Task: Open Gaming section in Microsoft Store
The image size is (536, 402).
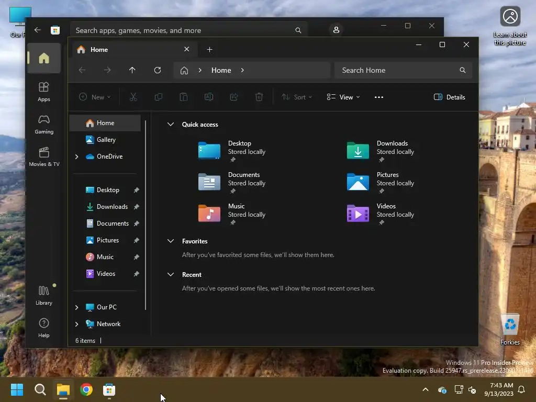Action: 44,125
